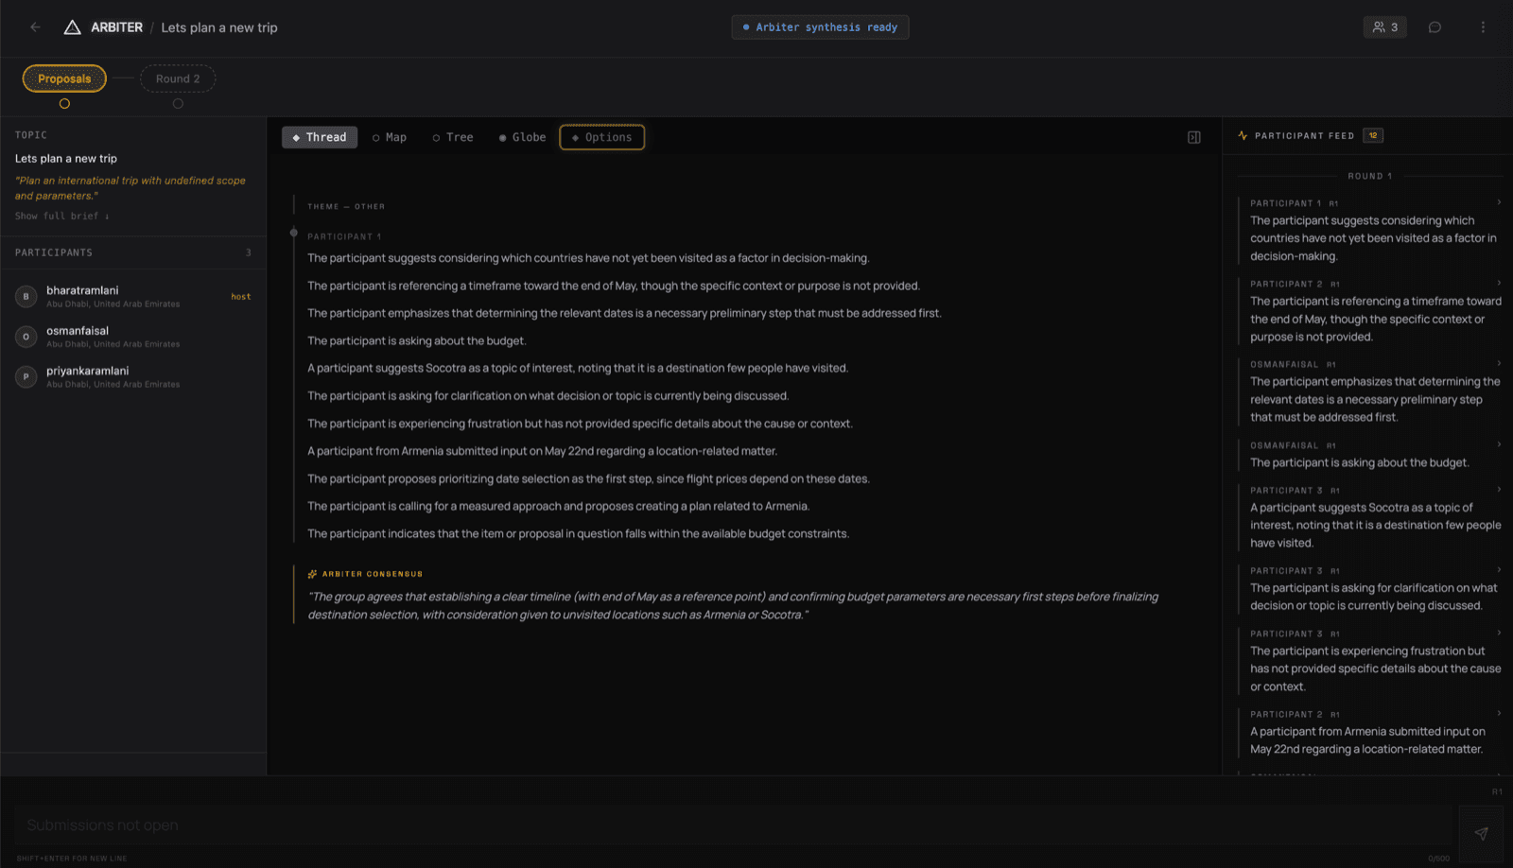This screenshot has height=868, width=1513.
Task: Select the Round 2 stage tab
Action: pyautogui.click(x=178, y=78)
